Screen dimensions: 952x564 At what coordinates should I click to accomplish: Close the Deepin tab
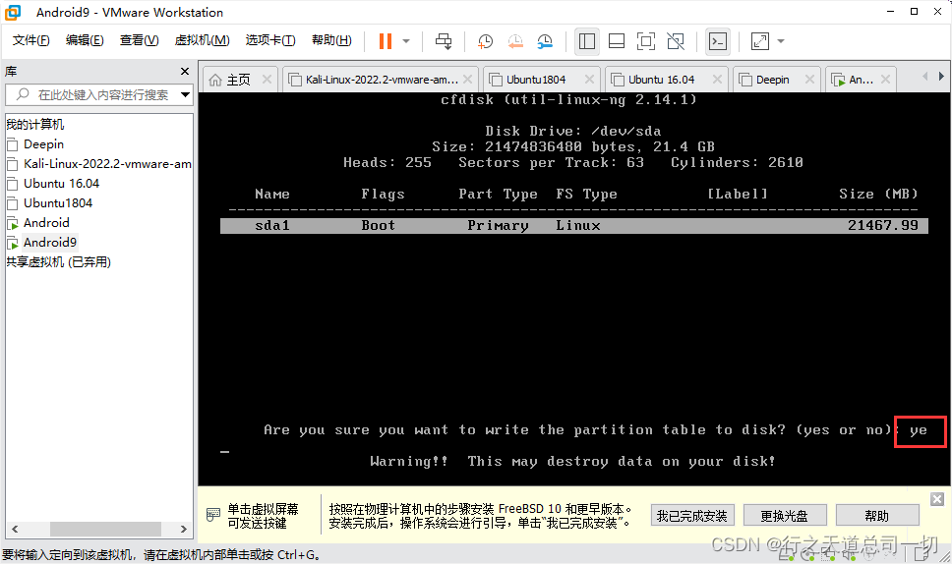(809, 80)
